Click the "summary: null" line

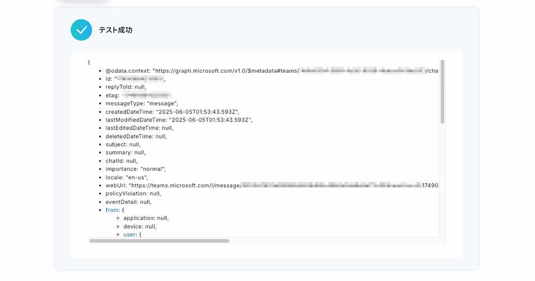[126, 153]
